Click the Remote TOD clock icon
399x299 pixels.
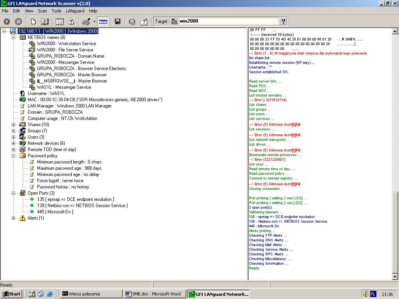pyautogui.click(x=23, y=149)
